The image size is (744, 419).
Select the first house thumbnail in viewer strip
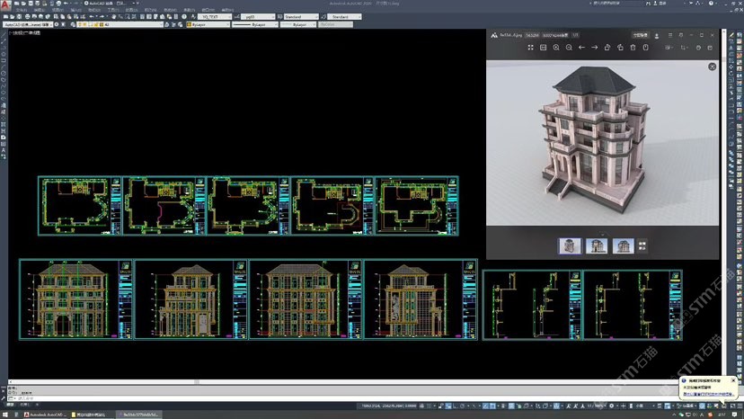tap(569, 245)
